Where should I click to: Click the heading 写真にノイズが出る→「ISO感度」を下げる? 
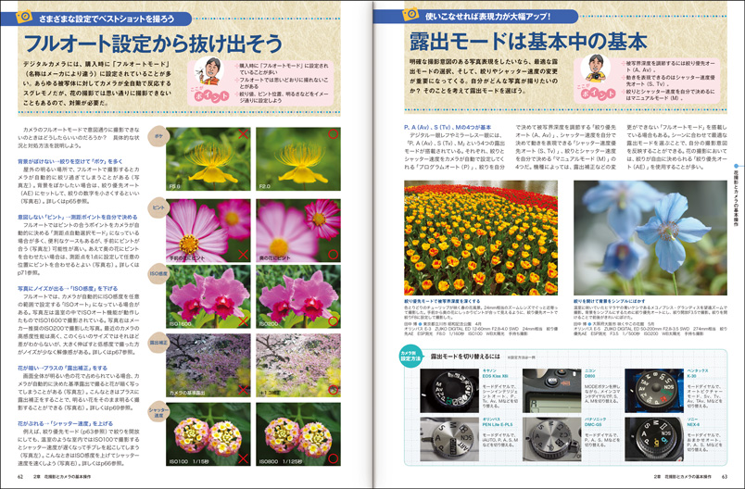[x=68, y=289]
